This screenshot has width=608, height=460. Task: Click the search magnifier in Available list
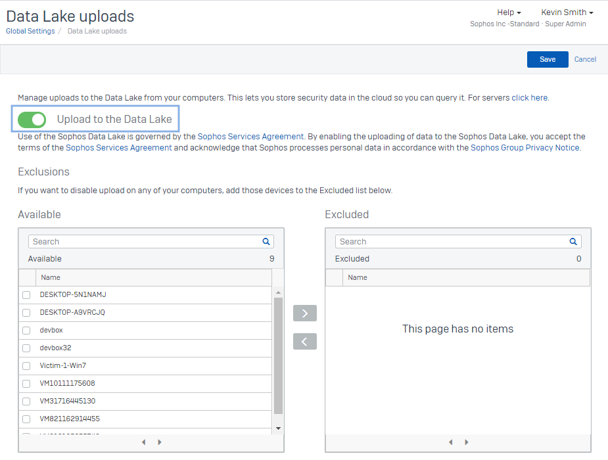coord(266,242)
